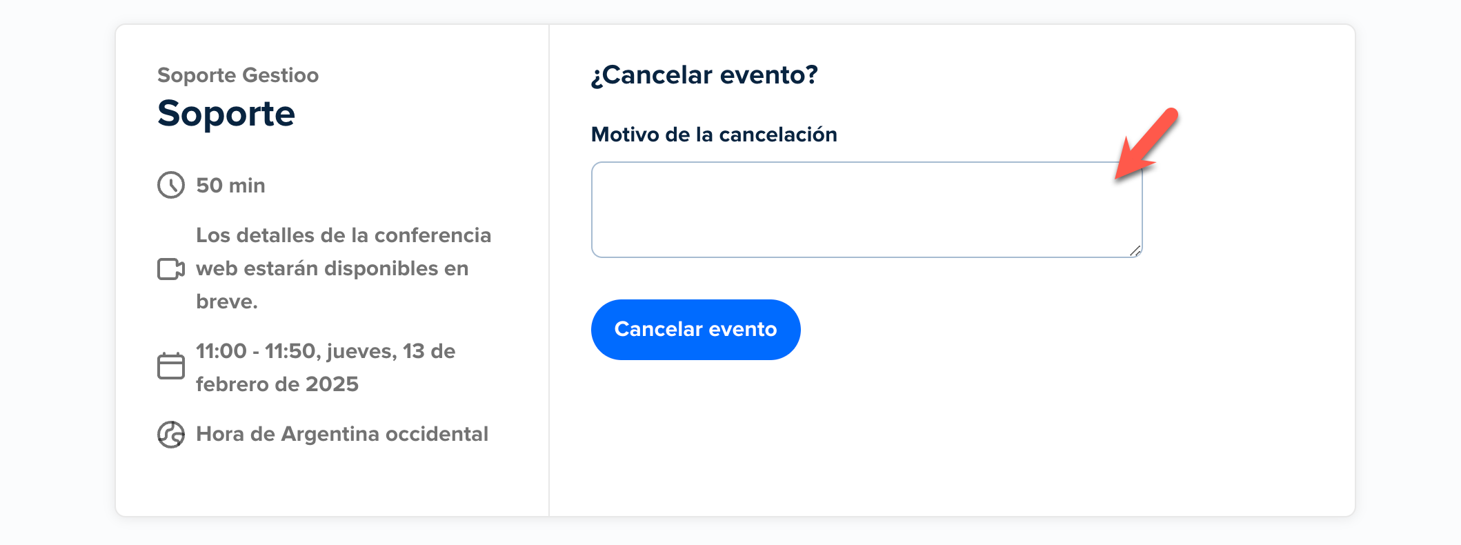Click the textarea resize handle corner
Image resolution: width=1461 pixels, height=545 pixels.
(1135, 250)
